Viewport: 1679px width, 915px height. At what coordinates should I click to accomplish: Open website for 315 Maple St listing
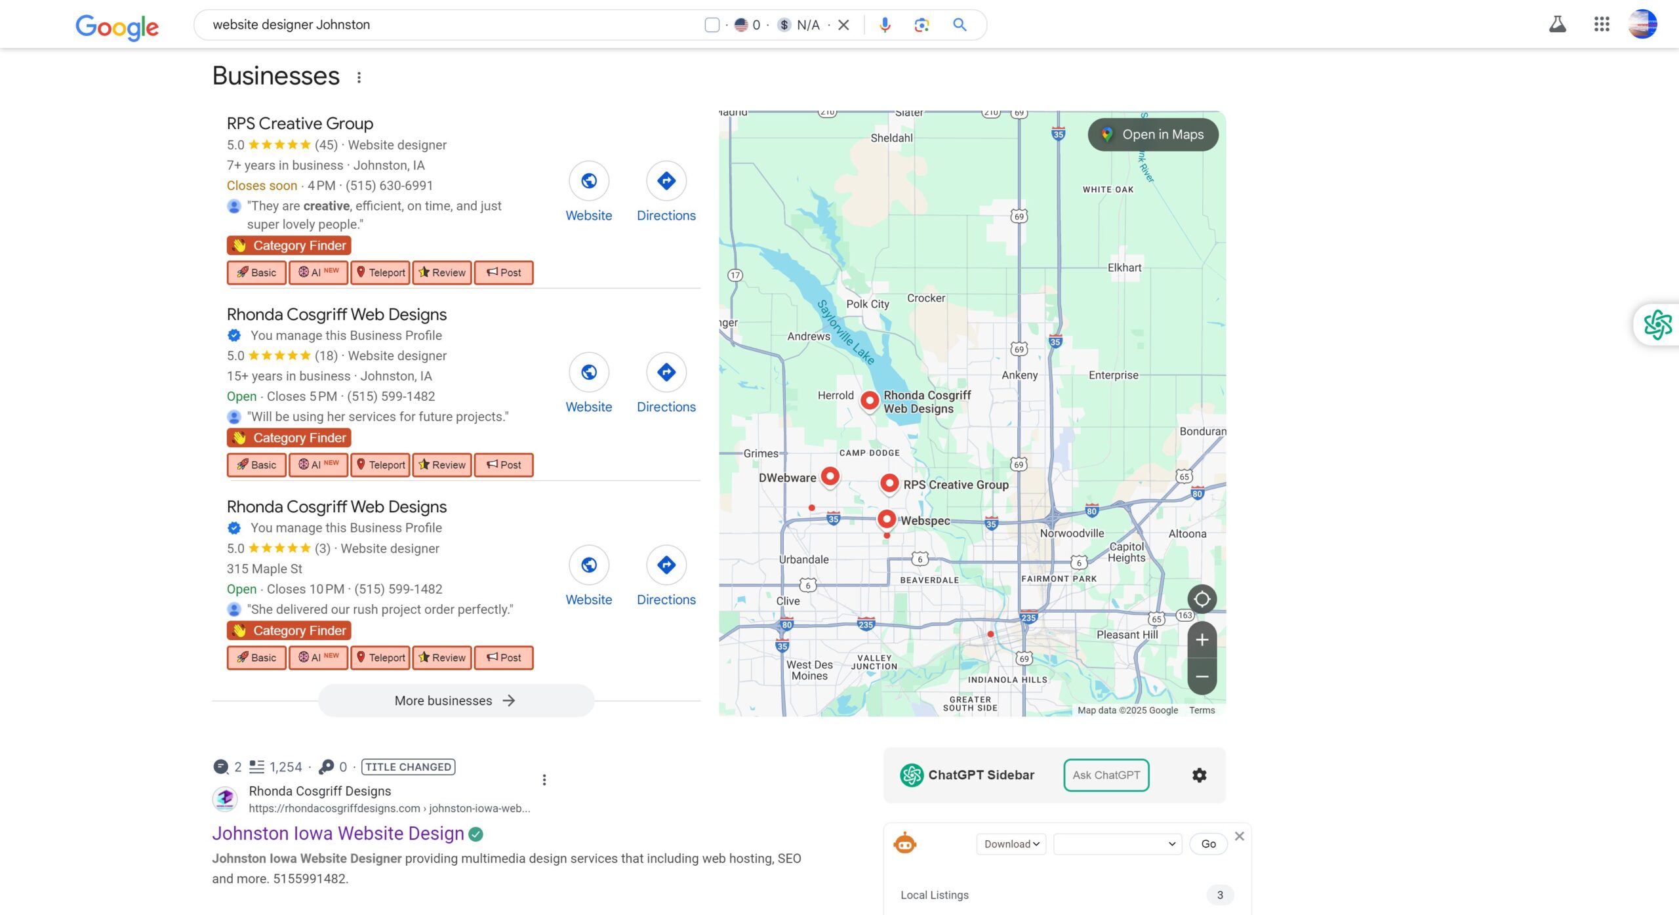pos(589,565)
